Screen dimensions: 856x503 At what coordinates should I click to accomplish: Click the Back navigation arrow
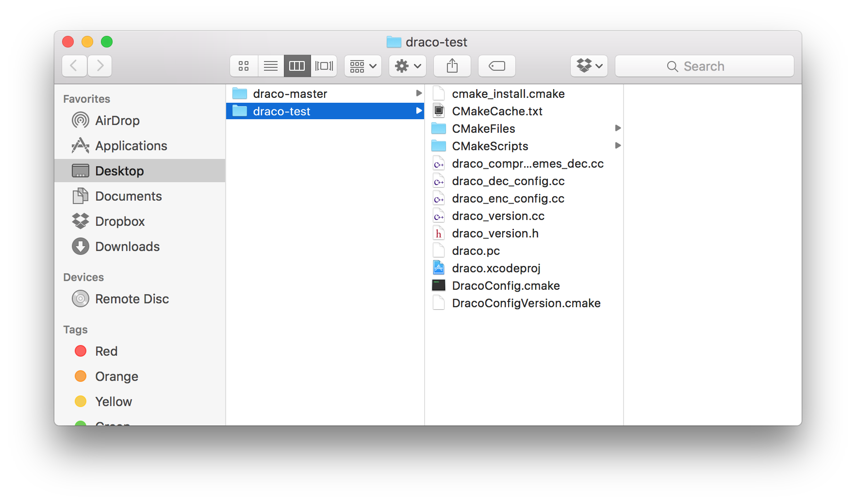[74, 66]
